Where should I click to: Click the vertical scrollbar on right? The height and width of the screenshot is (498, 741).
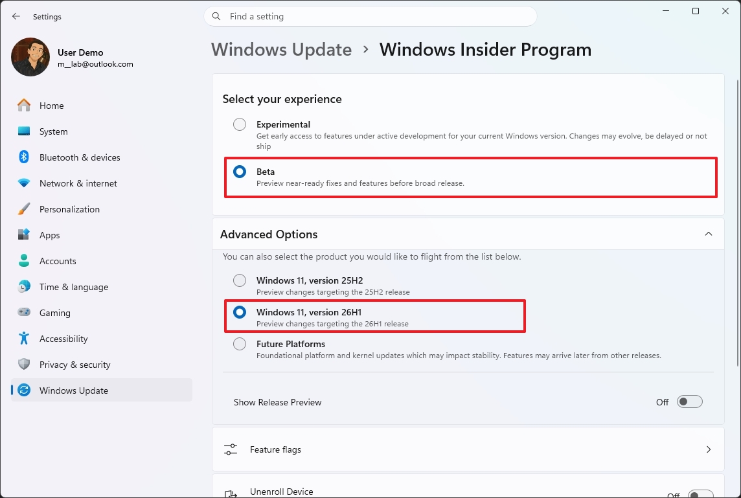[738, 222]
